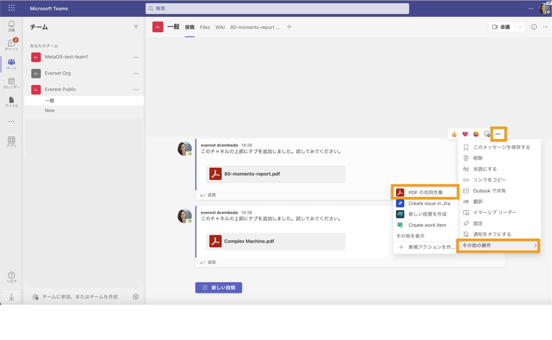Open settings and more in title bar
The height and width of the screenshot is (340, 552).
tap(531, 9)
